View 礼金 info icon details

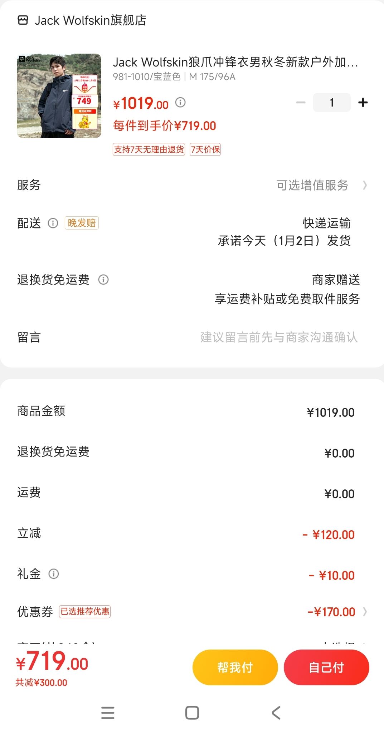pos(54,574)
